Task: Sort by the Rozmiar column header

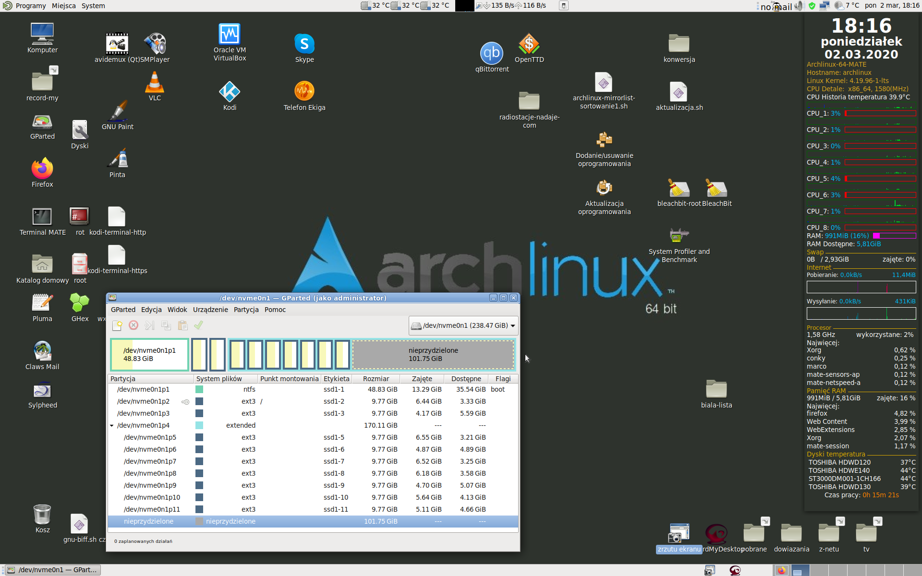Action: coord(376,379)
